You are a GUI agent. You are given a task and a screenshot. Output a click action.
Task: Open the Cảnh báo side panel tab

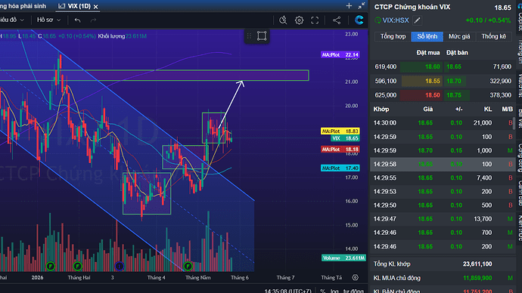519,193
